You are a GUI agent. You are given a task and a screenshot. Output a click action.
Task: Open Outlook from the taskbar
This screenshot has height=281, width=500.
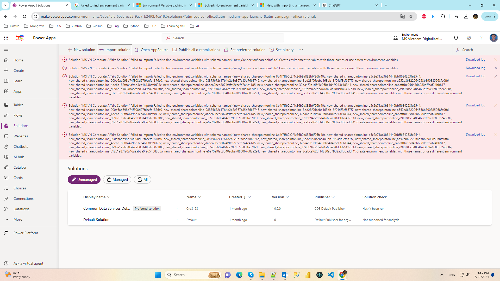(285, 275)
